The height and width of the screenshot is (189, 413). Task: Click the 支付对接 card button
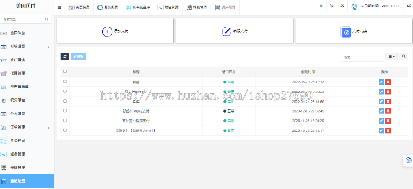[354, 31]
